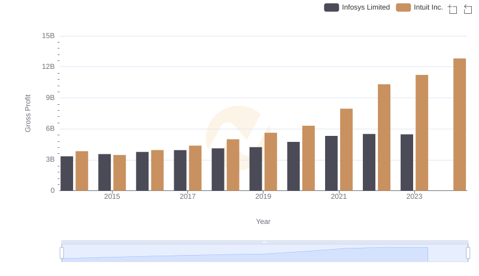
Task: Click the area zoom icon
Action: 453,9
